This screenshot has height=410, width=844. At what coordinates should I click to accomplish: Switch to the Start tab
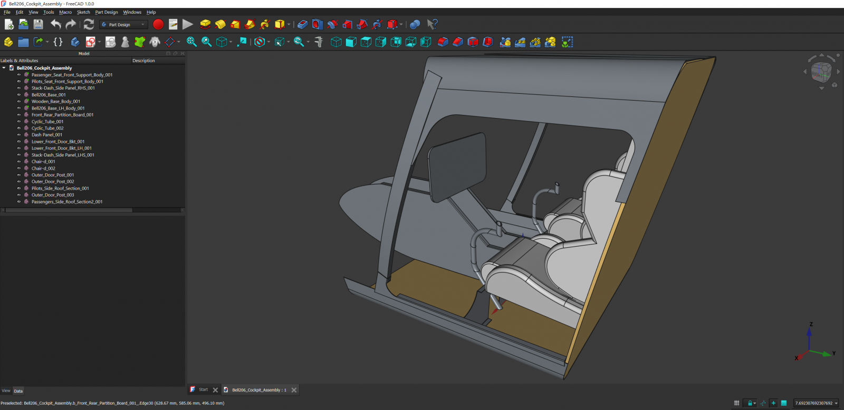[x=203, y=390]
